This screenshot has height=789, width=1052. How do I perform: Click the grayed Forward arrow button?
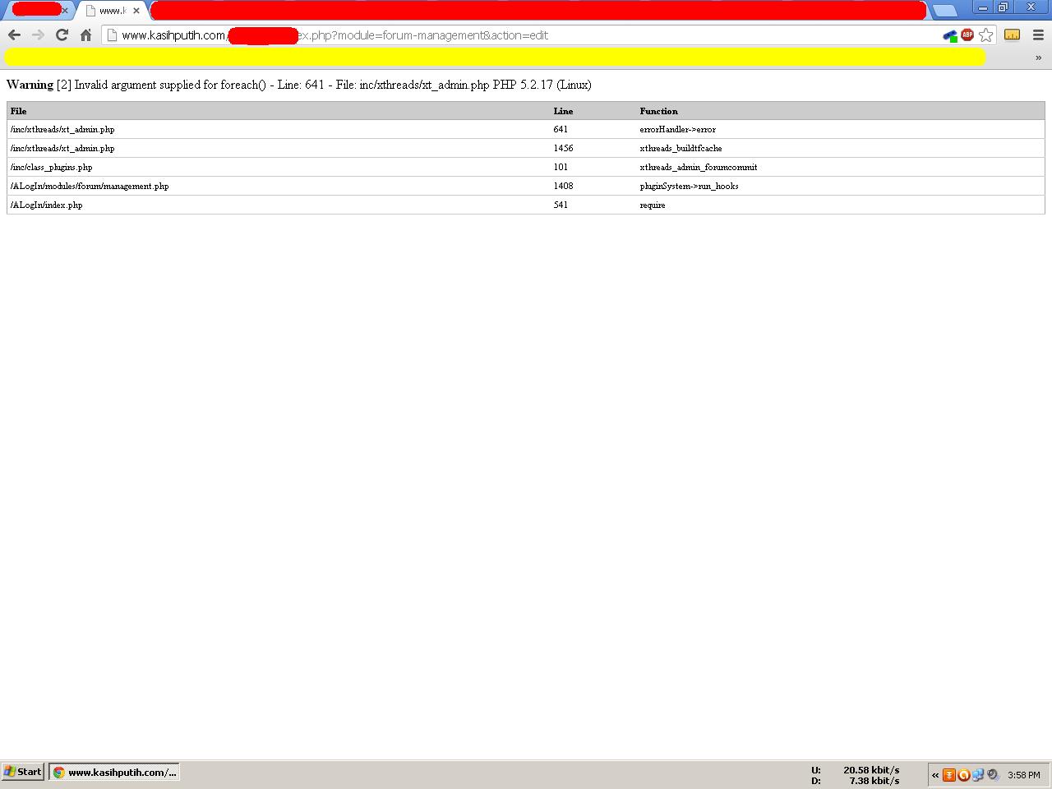38,35
